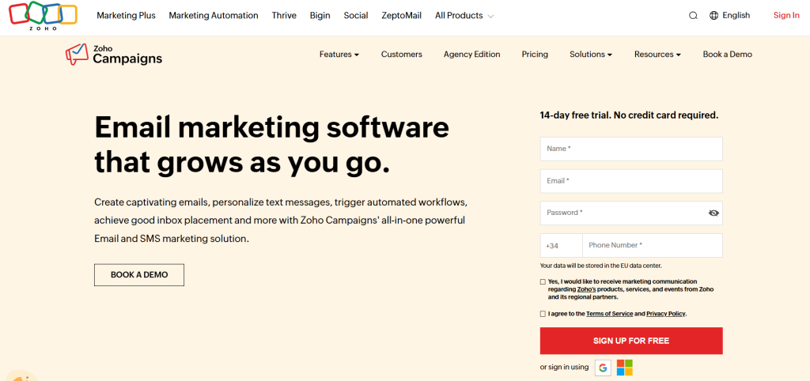The height and width of the screenshot is (381, 810).
Task: Expand the Features menu
Action: click(339, 55)
